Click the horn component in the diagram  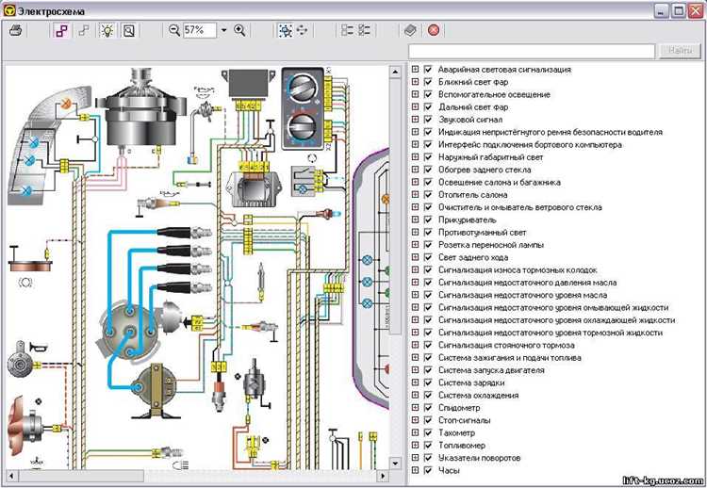pos(22,361)
